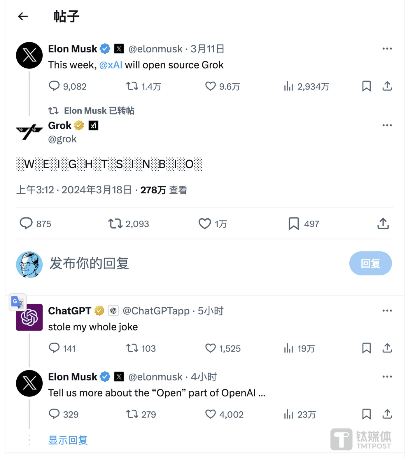Screen dimensions: 408x458
Task: Open Grok's profile avatar
Action: click(29, 132)
